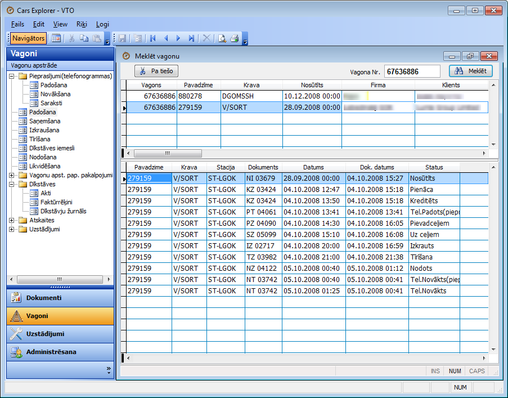The image size is (508, 398).
Task: Open the Rīki menu
Action: 82,24
